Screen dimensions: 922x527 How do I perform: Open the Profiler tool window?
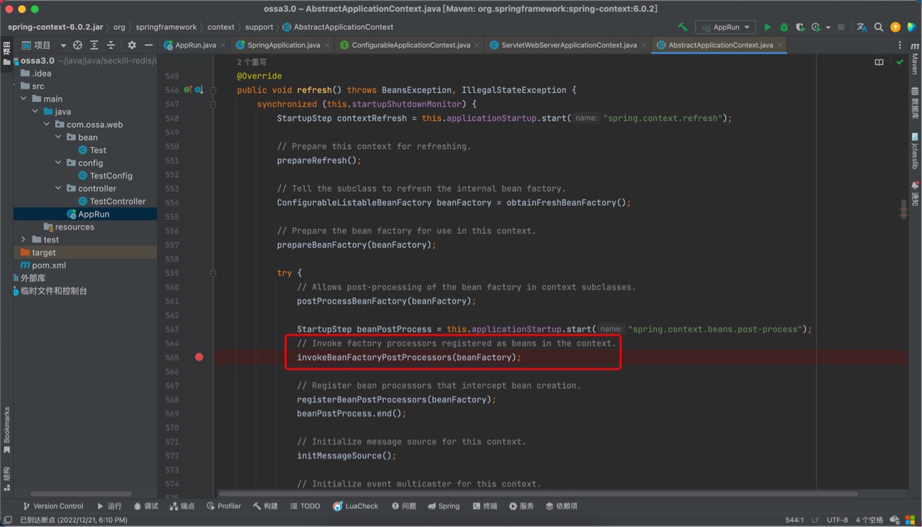(x=224, y=506)
